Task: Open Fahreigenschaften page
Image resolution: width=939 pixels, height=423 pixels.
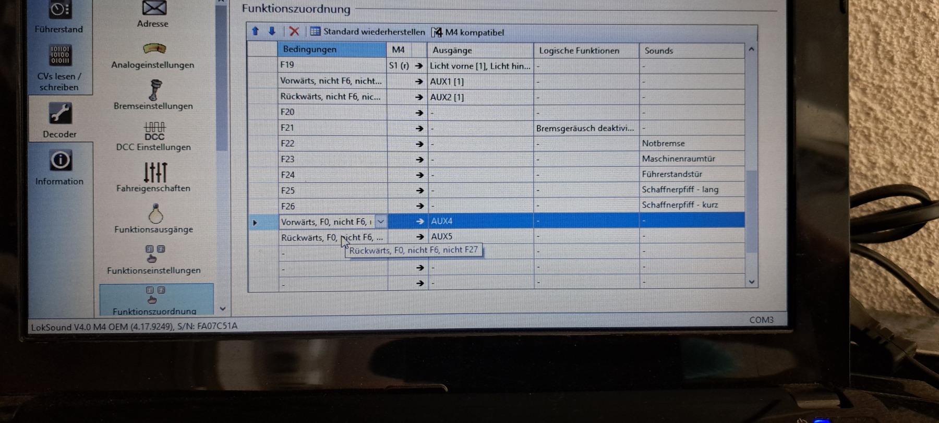Action: (x=154, y=177)
